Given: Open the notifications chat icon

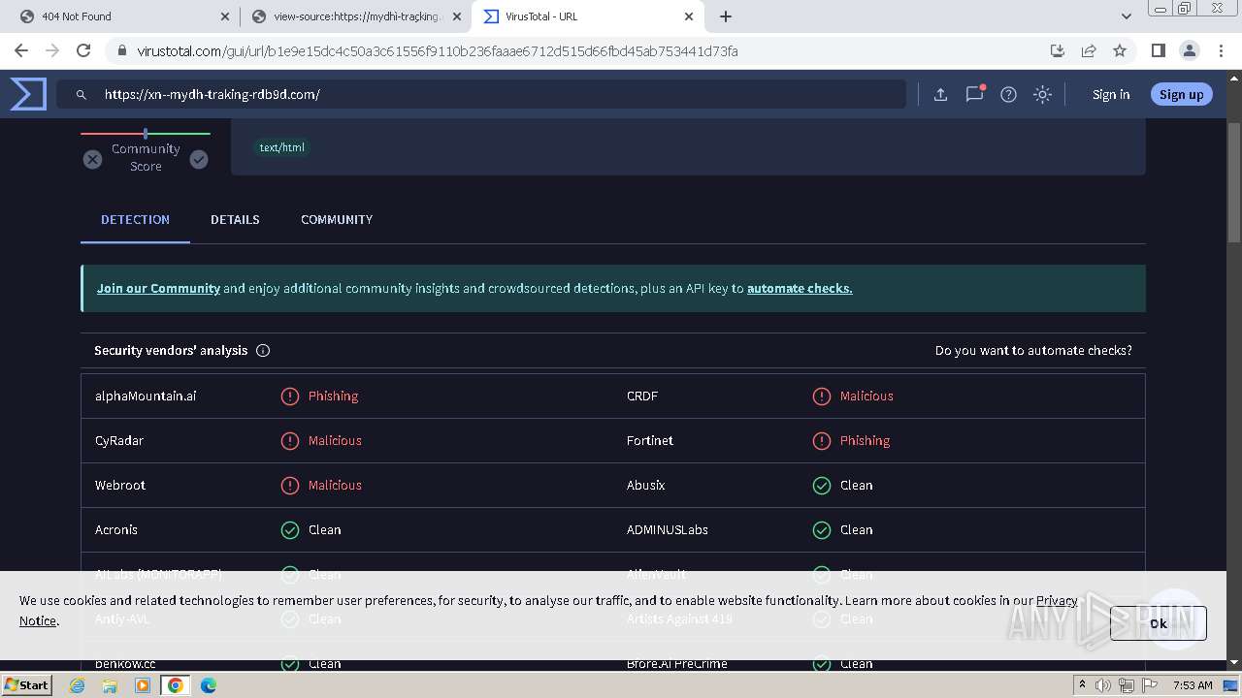Looking at the screenshot, I should click(974, 94).
